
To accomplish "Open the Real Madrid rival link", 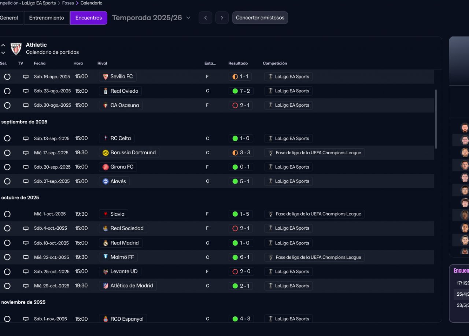I will [x=121, y=243].
